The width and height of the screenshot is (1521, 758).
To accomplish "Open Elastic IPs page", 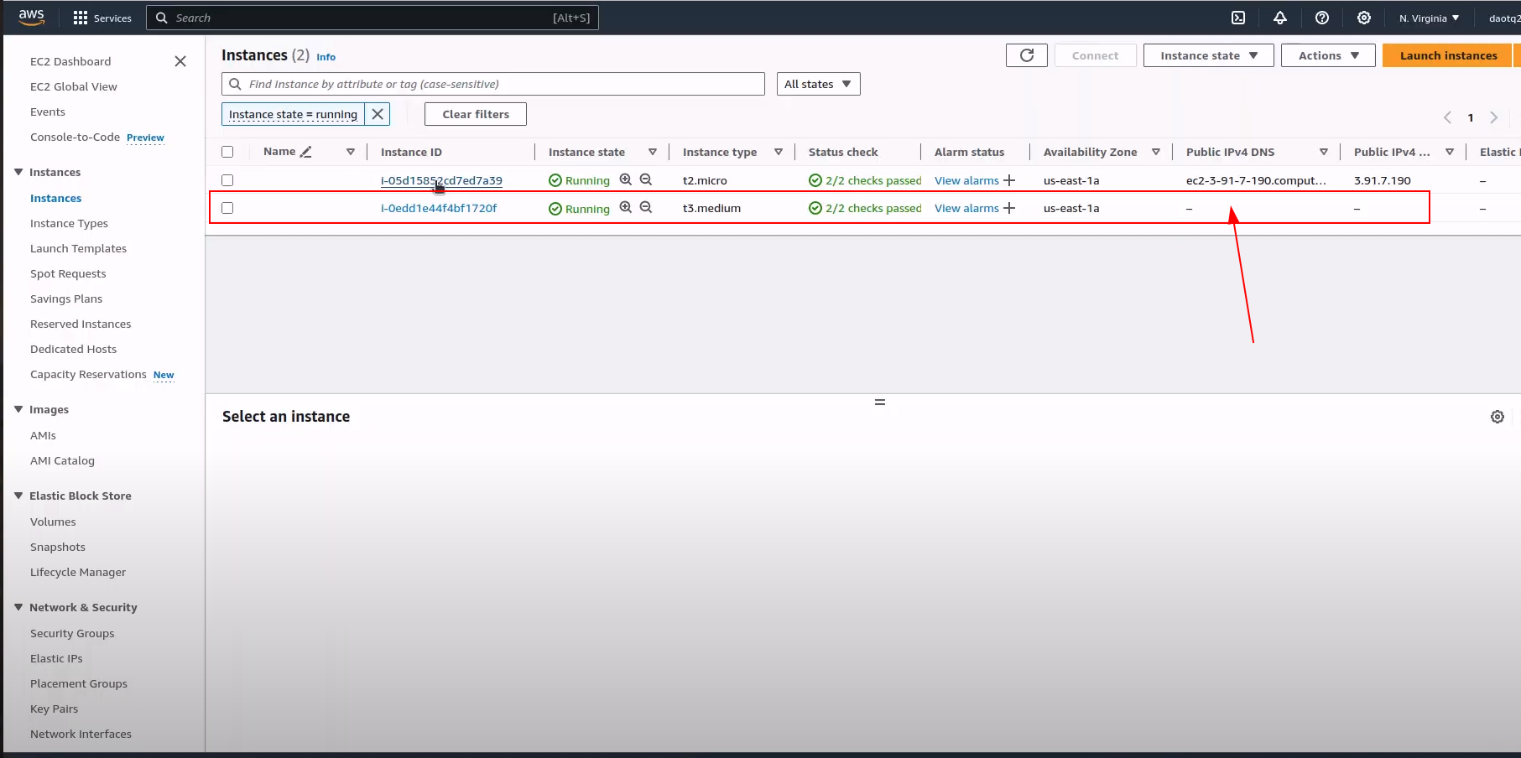I will 56,658.
